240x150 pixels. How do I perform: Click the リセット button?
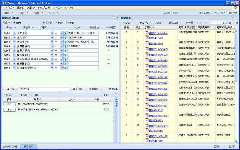click(x=77, y=28)
